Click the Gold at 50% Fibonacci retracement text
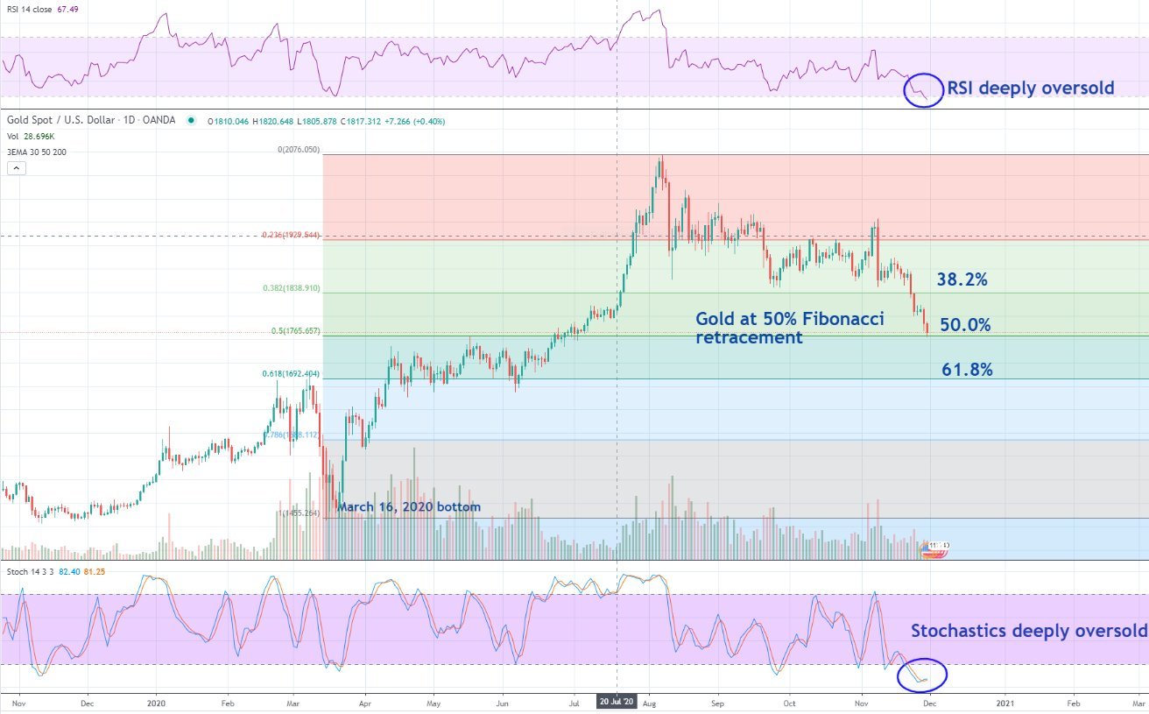This screenshot has height=714, width=1149. coord(790,328)
